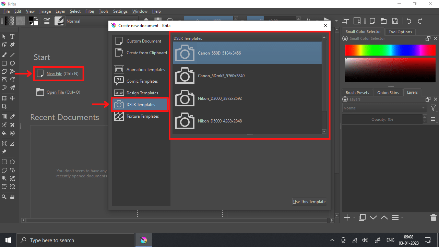Select Comic Templates category

pos(141,81)
